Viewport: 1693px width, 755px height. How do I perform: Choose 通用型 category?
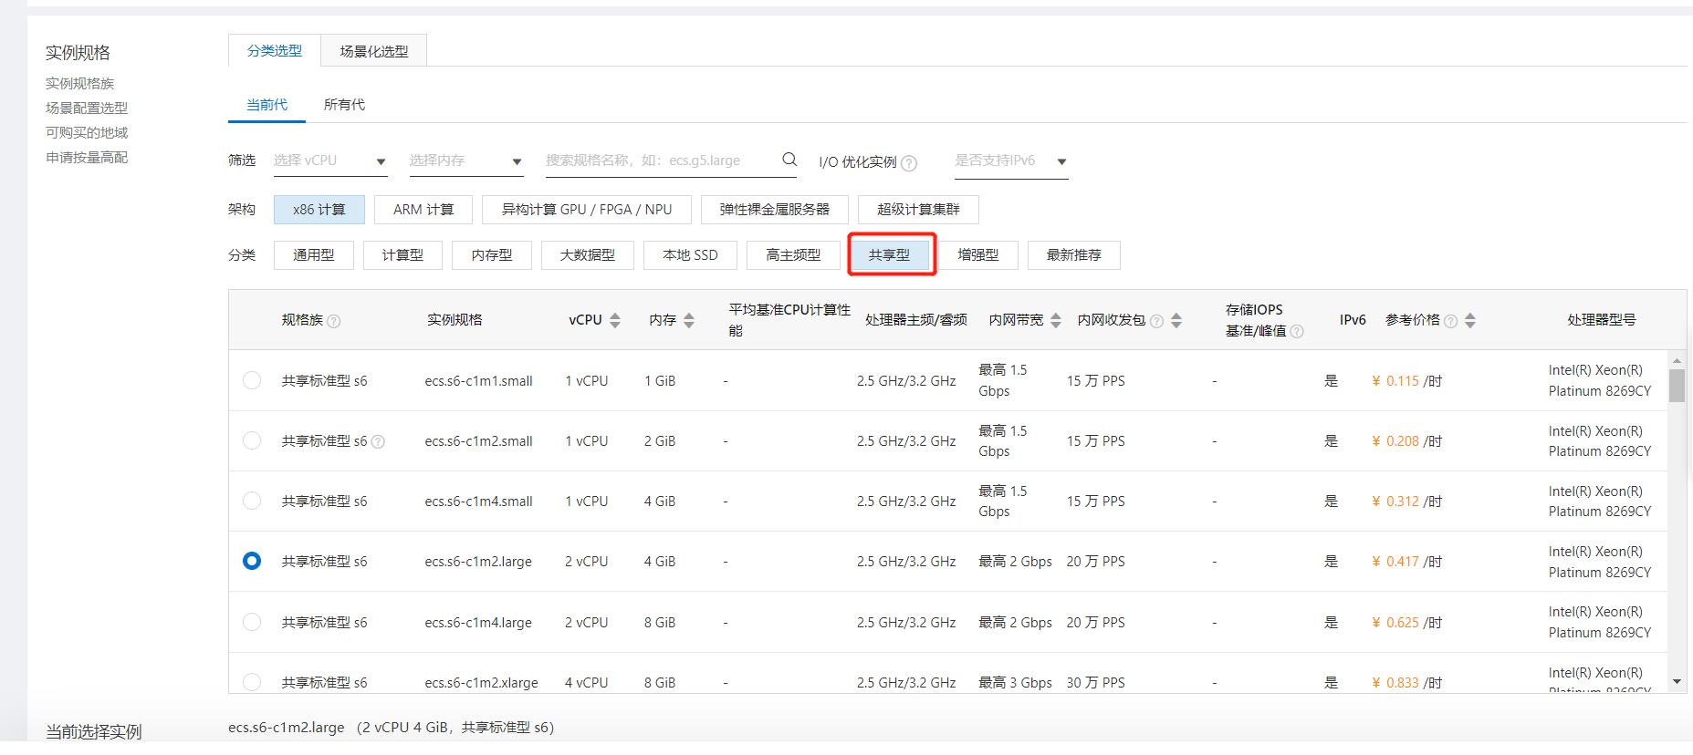click(x=314, y=255)
